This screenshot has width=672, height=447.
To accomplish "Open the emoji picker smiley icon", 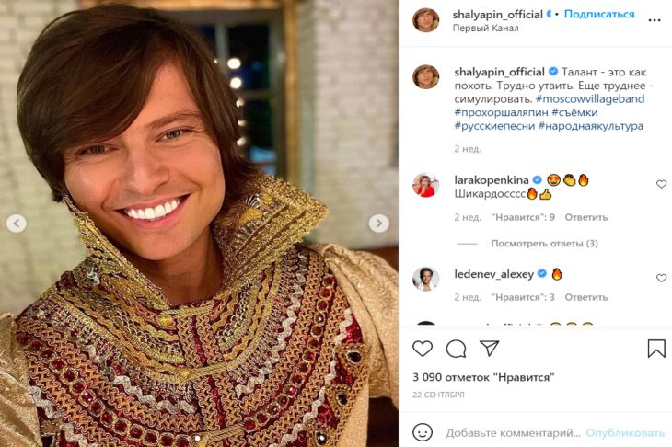I will 423,432.
